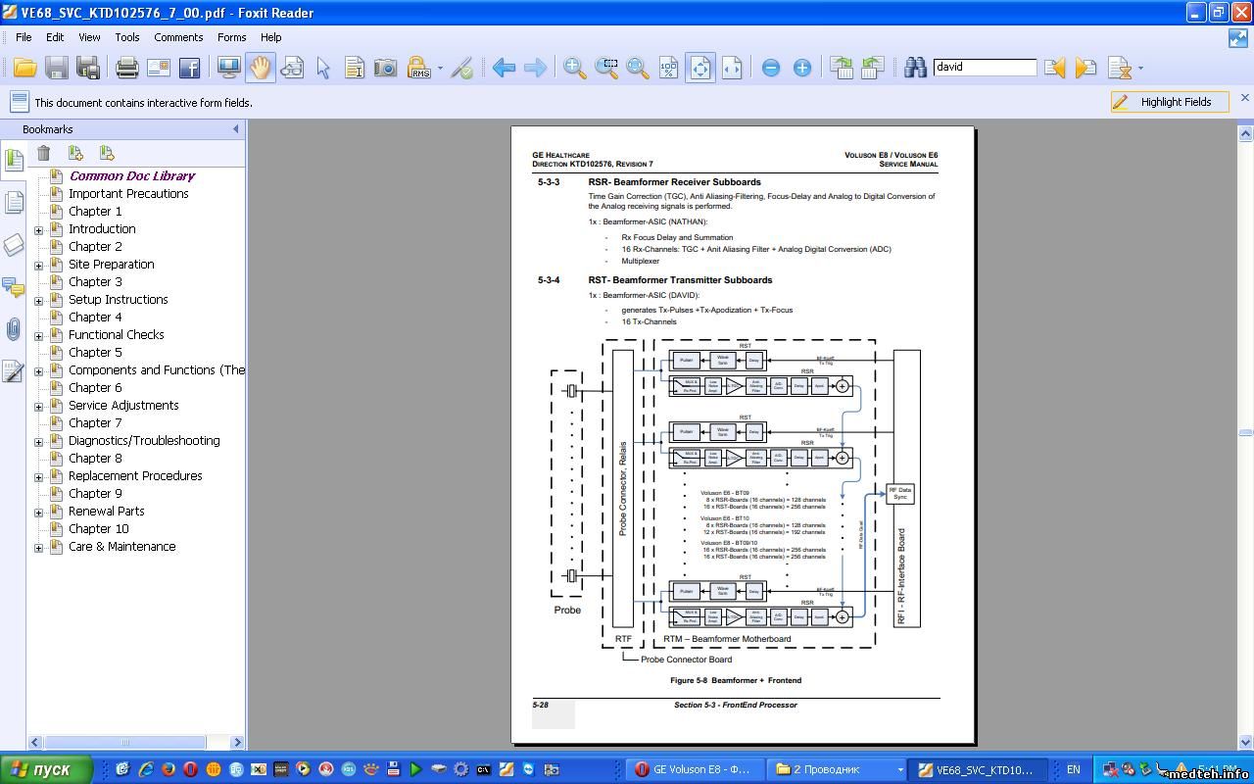1254x784 pixels.
Task: Click the Highlight Fields button
Action: pos(1170,102)
